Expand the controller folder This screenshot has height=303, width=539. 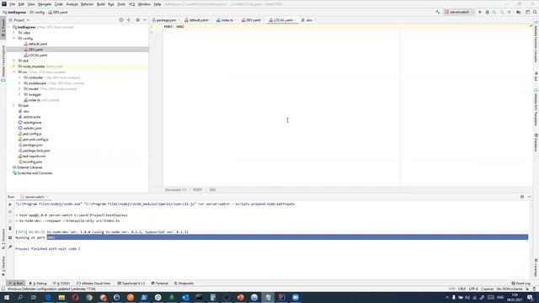point(19,77)
